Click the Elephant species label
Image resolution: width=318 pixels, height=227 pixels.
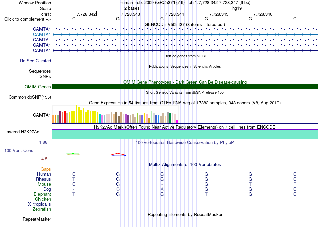point(42,194)
